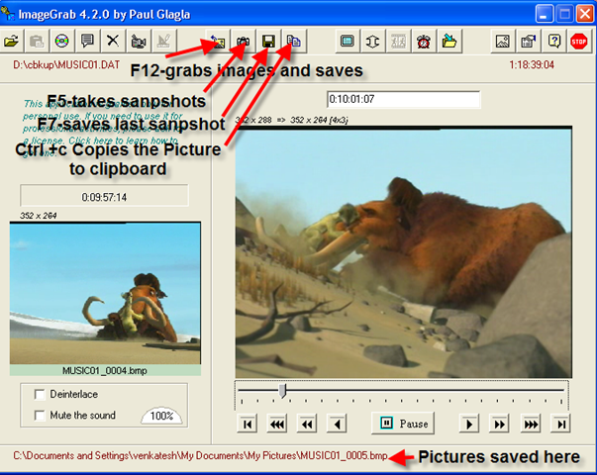Click the triple-arrow fast rewind button

[277, 424]
